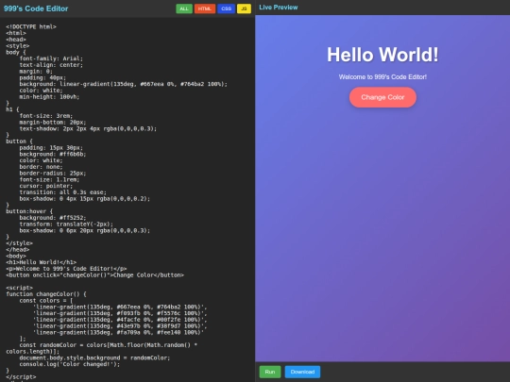Image resolution: width=510 pixels, height=382 pixels.
Task: Click the document.body.style.background line
Action: click(94, 358)
